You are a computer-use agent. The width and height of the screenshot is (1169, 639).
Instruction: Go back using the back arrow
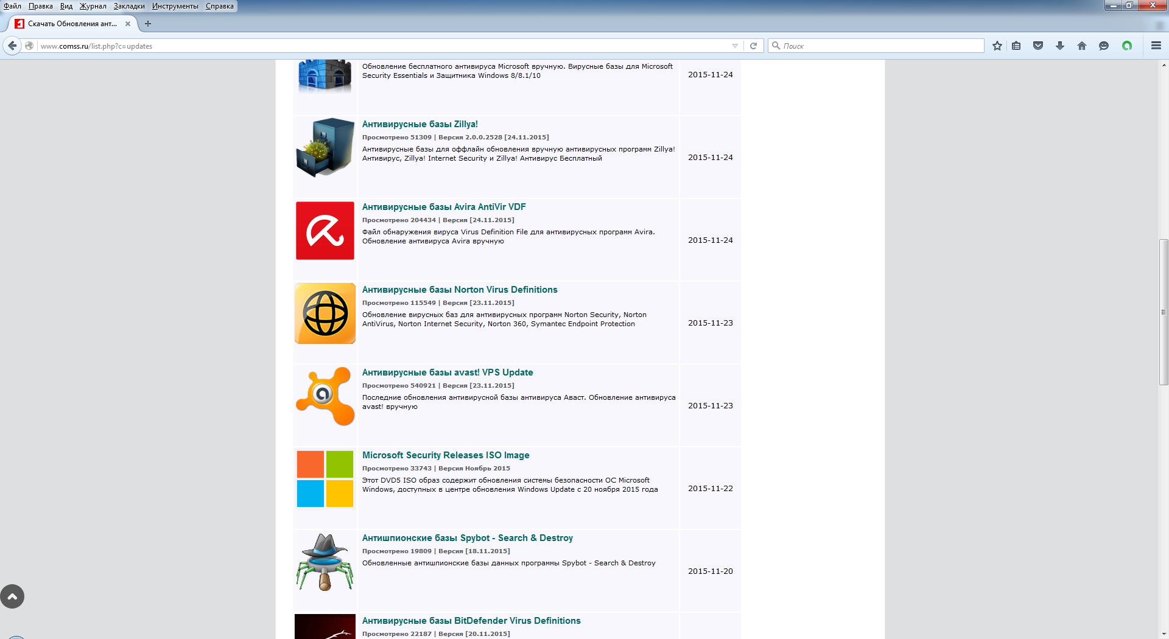coord(12,46)
